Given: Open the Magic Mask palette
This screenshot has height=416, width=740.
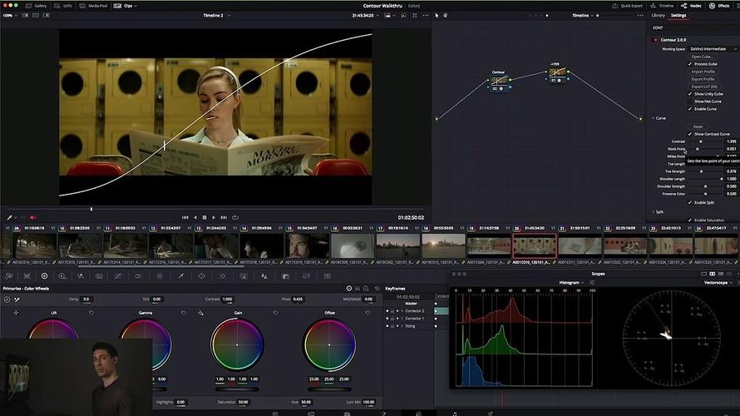Looking at the screenshot, I should 244,276.
